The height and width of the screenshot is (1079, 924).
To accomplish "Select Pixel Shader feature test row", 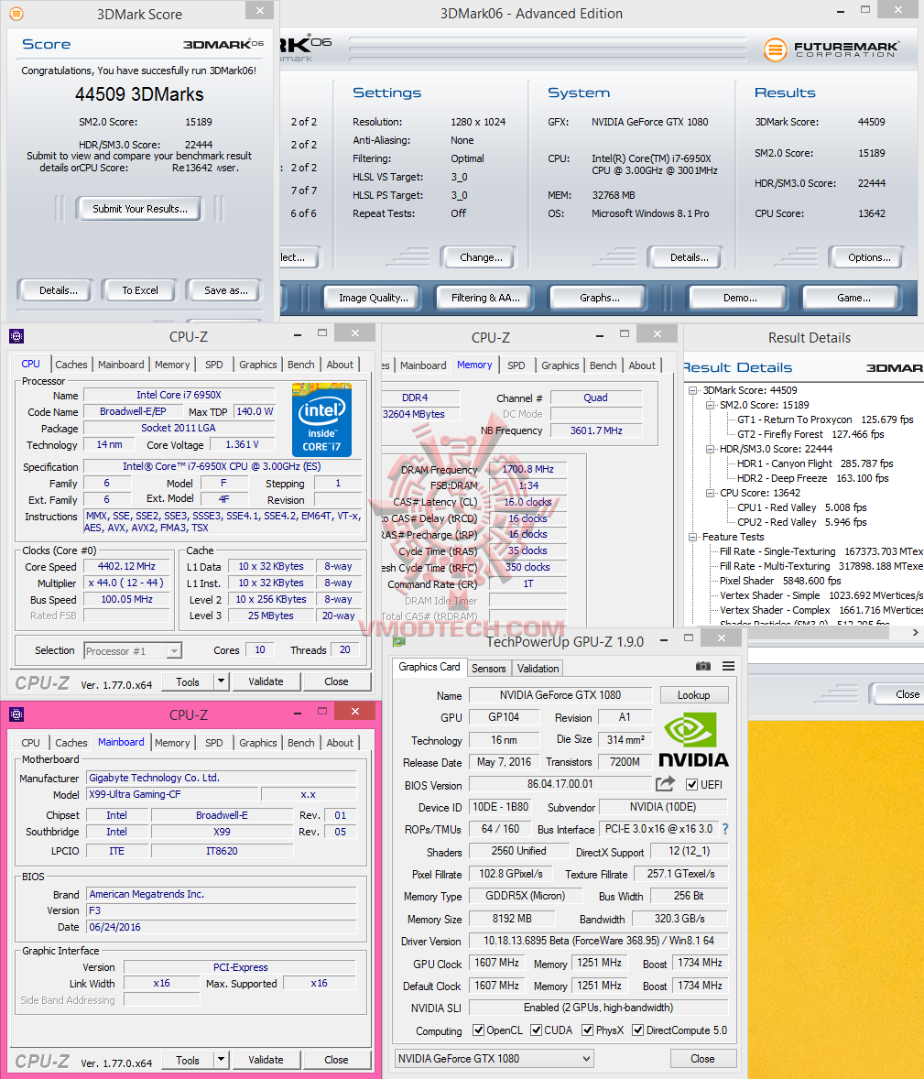I will [x=780, y=581].
